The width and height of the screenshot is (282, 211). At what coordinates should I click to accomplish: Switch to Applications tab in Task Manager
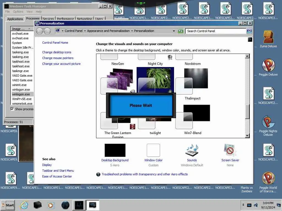[15, 19]
